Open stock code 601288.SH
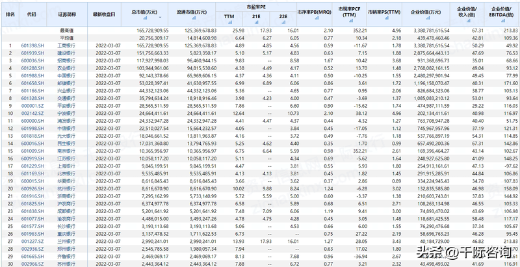Viewport: 520px width, 267px height. pos(32,68)
